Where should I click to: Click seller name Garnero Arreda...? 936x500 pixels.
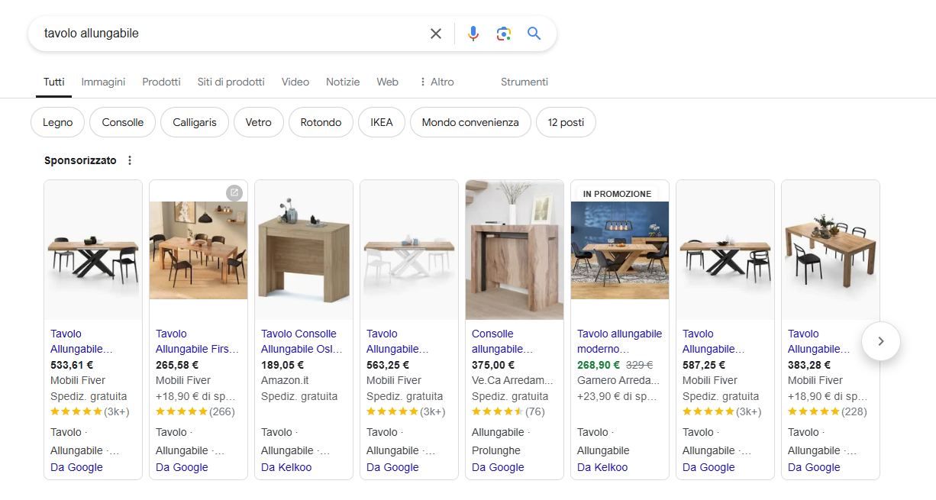[x=618, y=380]
